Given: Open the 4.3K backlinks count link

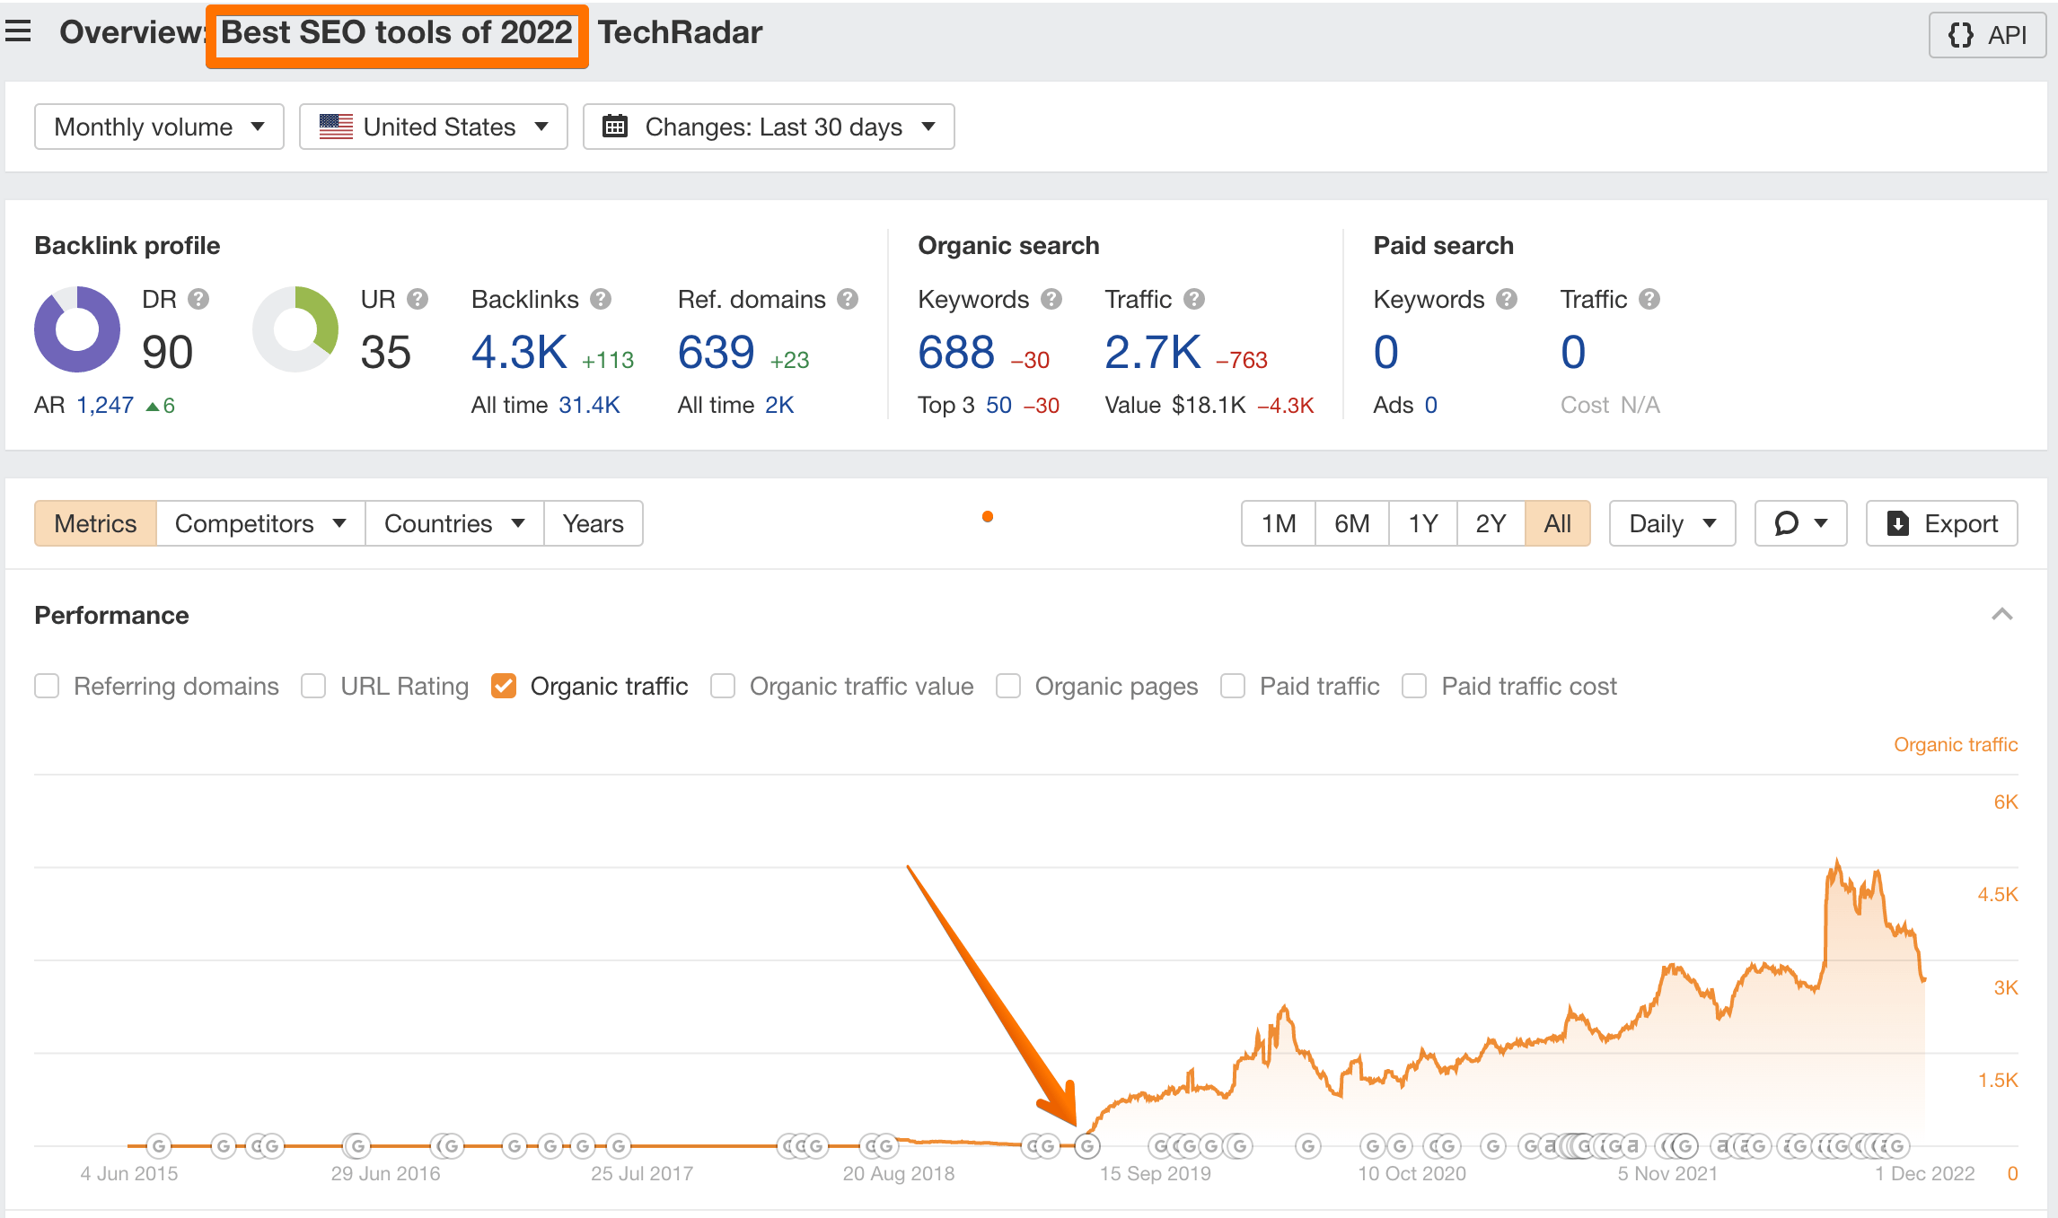Looking at the screenshot, I should (x=519, y=353).
